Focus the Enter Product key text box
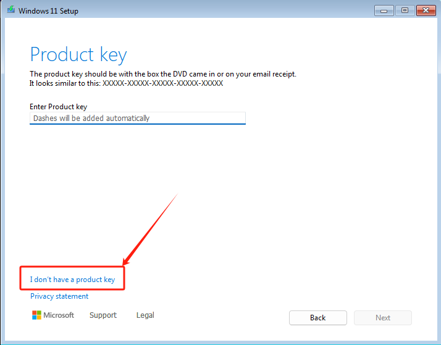 point(138,118)
